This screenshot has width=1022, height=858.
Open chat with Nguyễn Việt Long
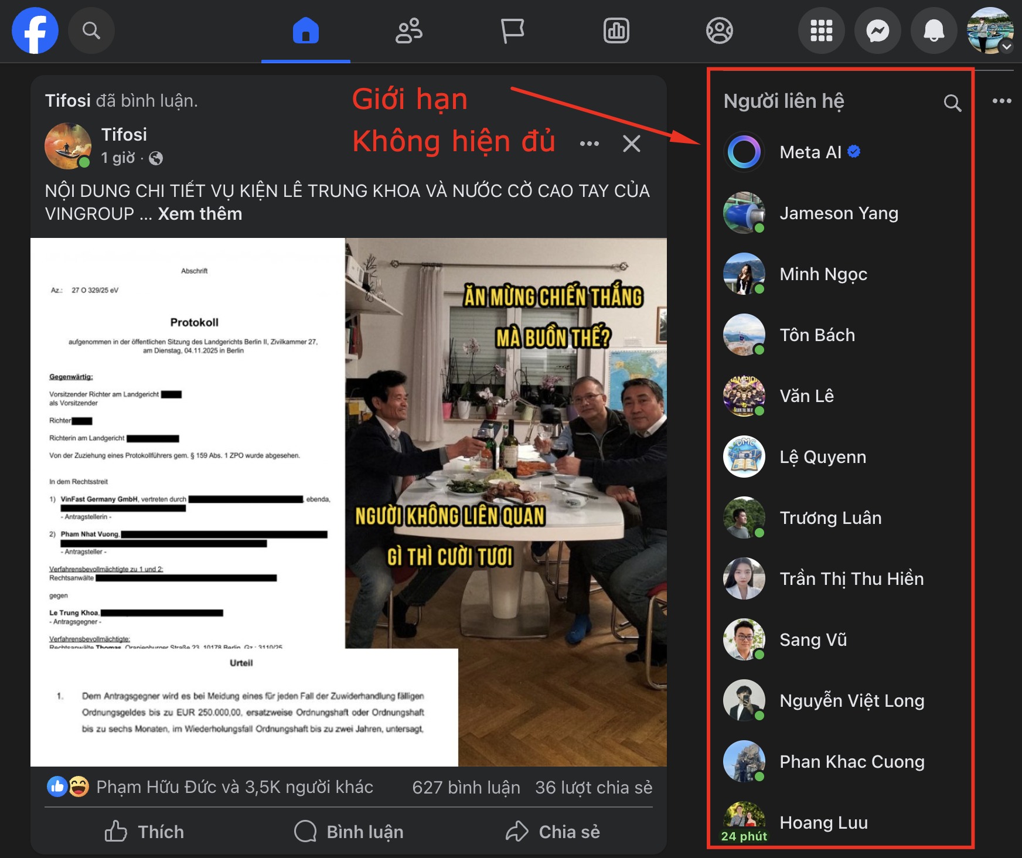tap(841, 701)
